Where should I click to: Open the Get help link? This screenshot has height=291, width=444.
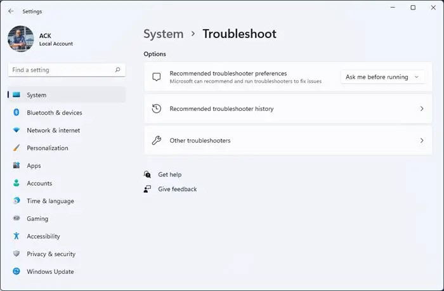pyautogui.click(x=169, y=174)
